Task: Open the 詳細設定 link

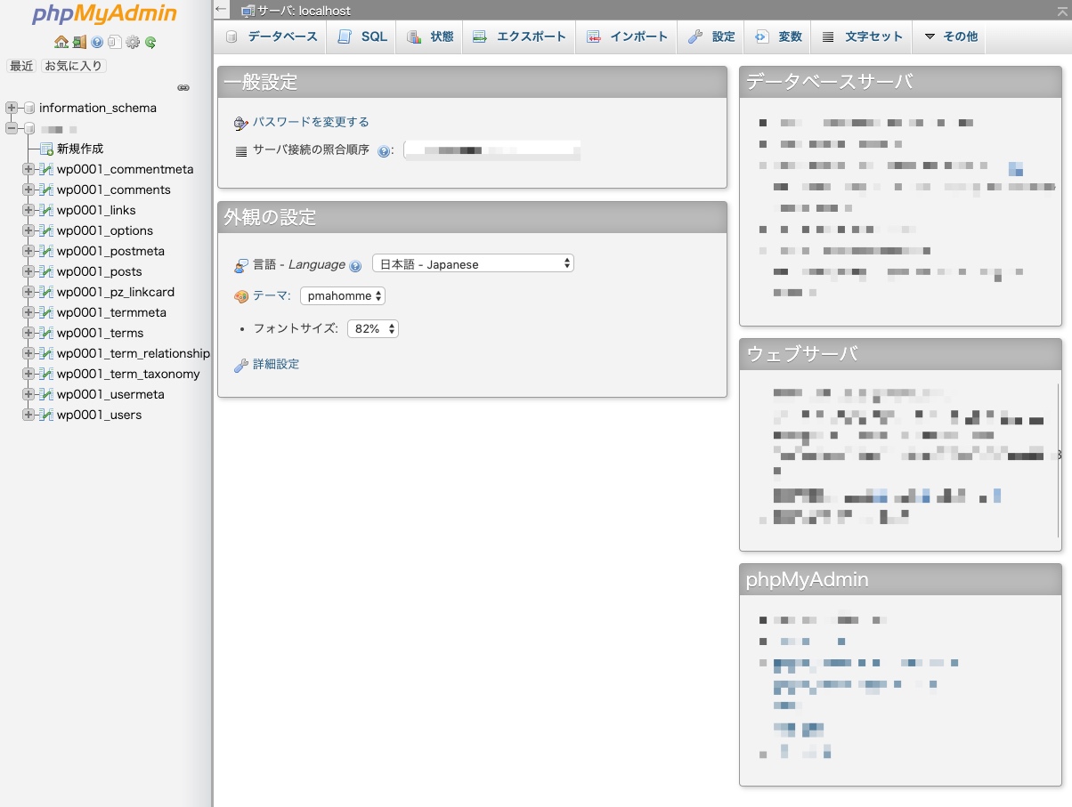Action: (276, 364)
